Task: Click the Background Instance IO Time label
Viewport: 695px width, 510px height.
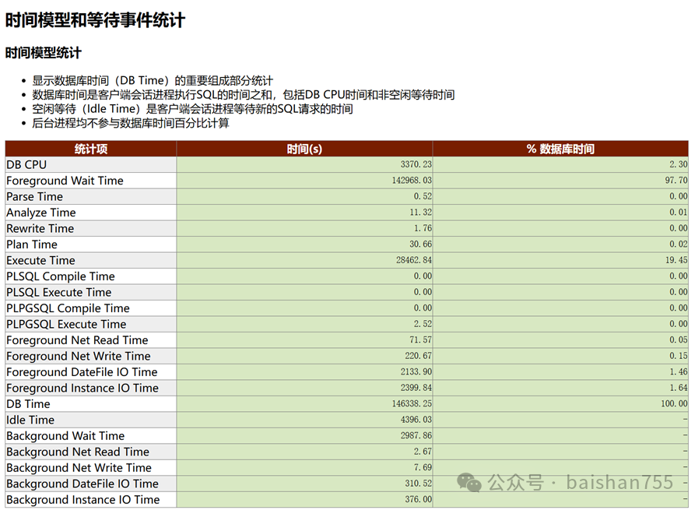Action: [x=82, y=500]
